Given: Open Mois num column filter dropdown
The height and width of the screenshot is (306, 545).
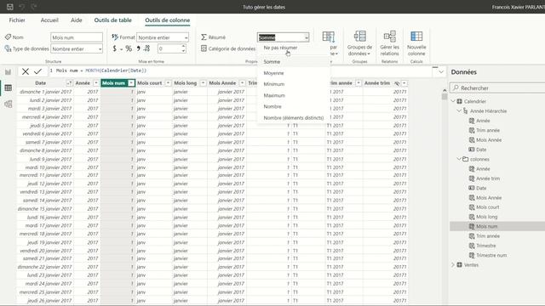Looking at the screenshot, I should tap(131, 83).
